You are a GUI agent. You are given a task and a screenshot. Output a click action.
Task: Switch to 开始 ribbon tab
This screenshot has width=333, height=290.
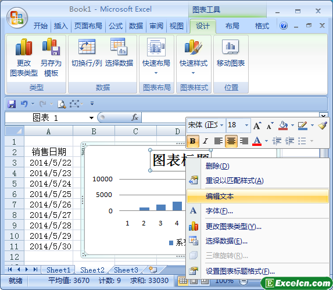point(40,26)
